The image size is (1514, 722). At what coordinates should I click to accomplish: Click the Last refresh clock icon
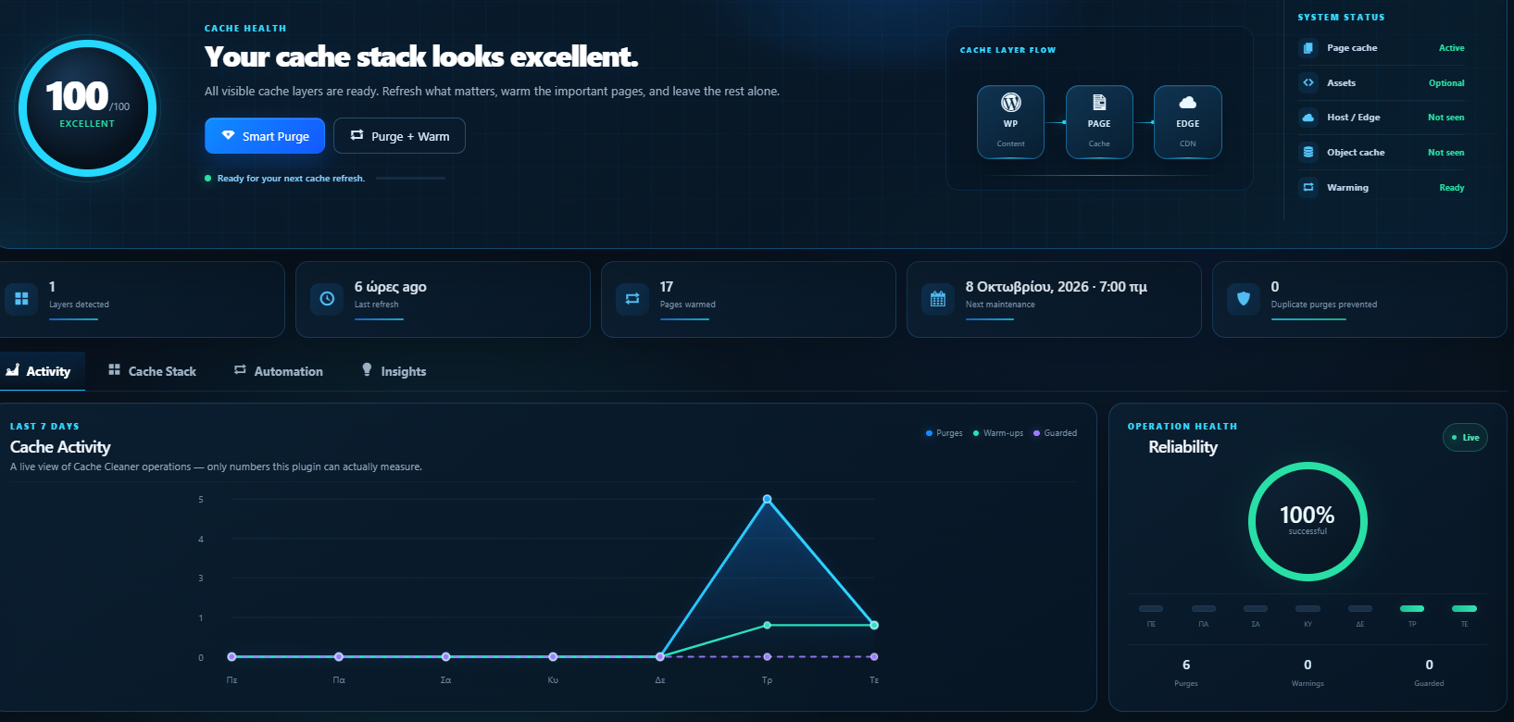pos(327,299)
